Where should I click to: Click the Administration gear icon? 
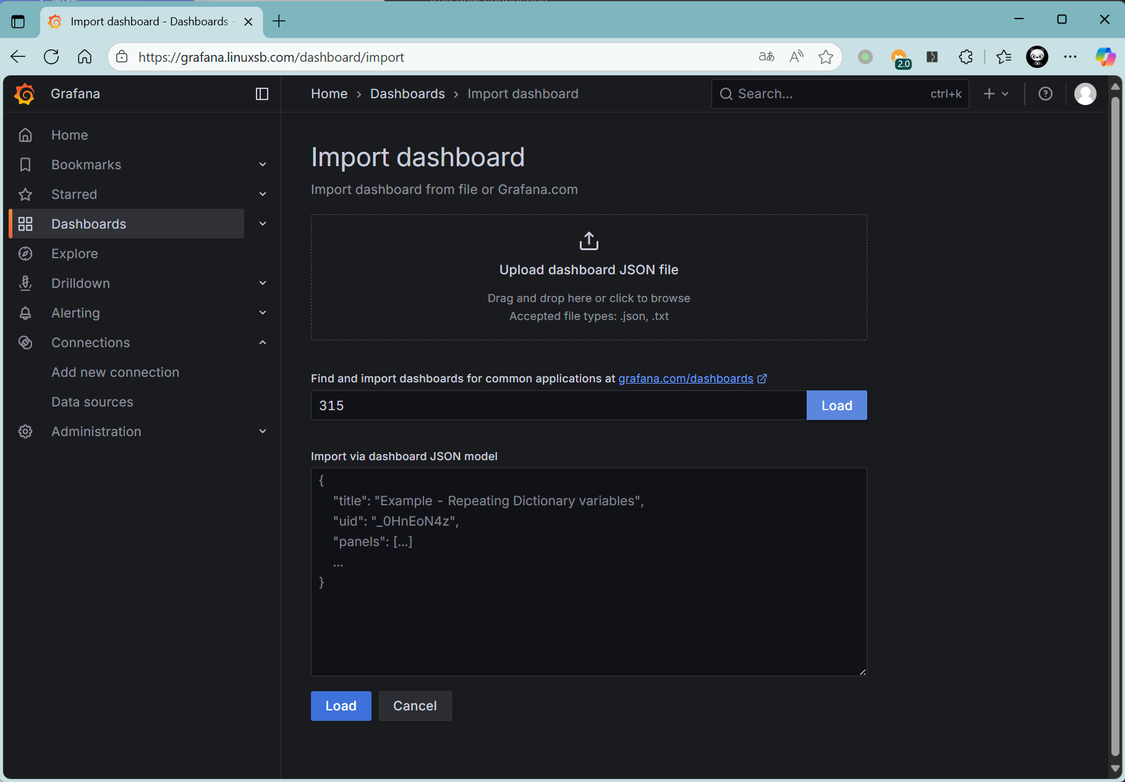pos(25,432)
